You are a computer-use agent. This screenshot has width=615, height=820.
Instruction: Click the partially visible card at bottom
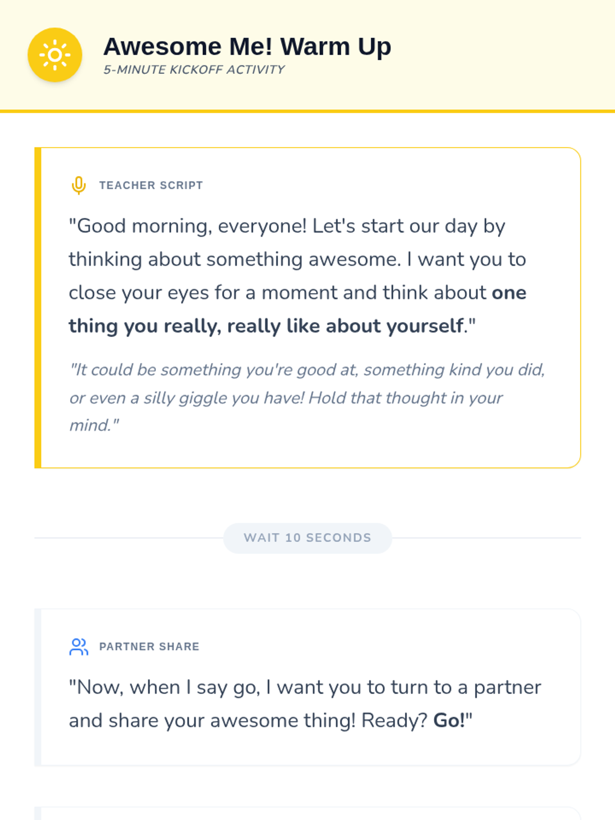tap(307, 814)
